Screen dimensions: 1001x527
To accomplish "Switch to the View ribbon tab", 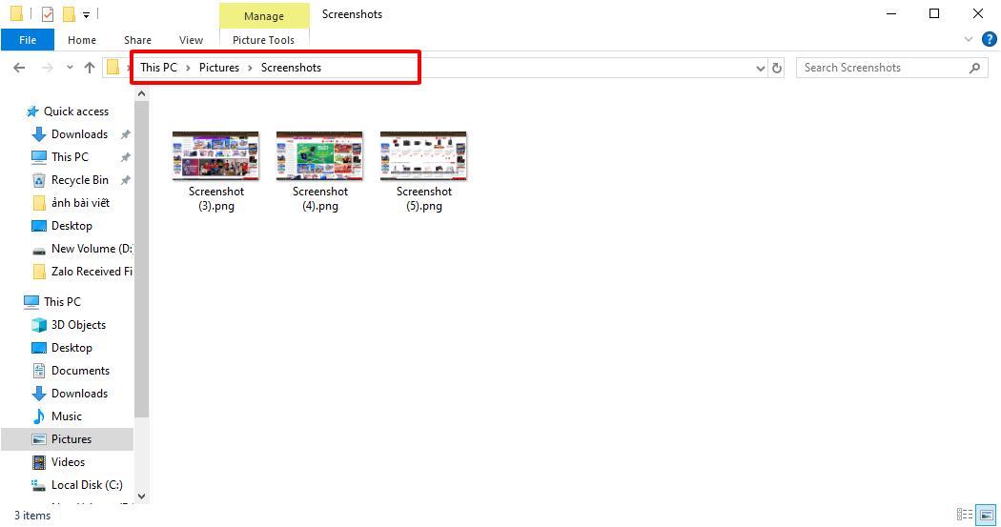I will click(191, 40).
